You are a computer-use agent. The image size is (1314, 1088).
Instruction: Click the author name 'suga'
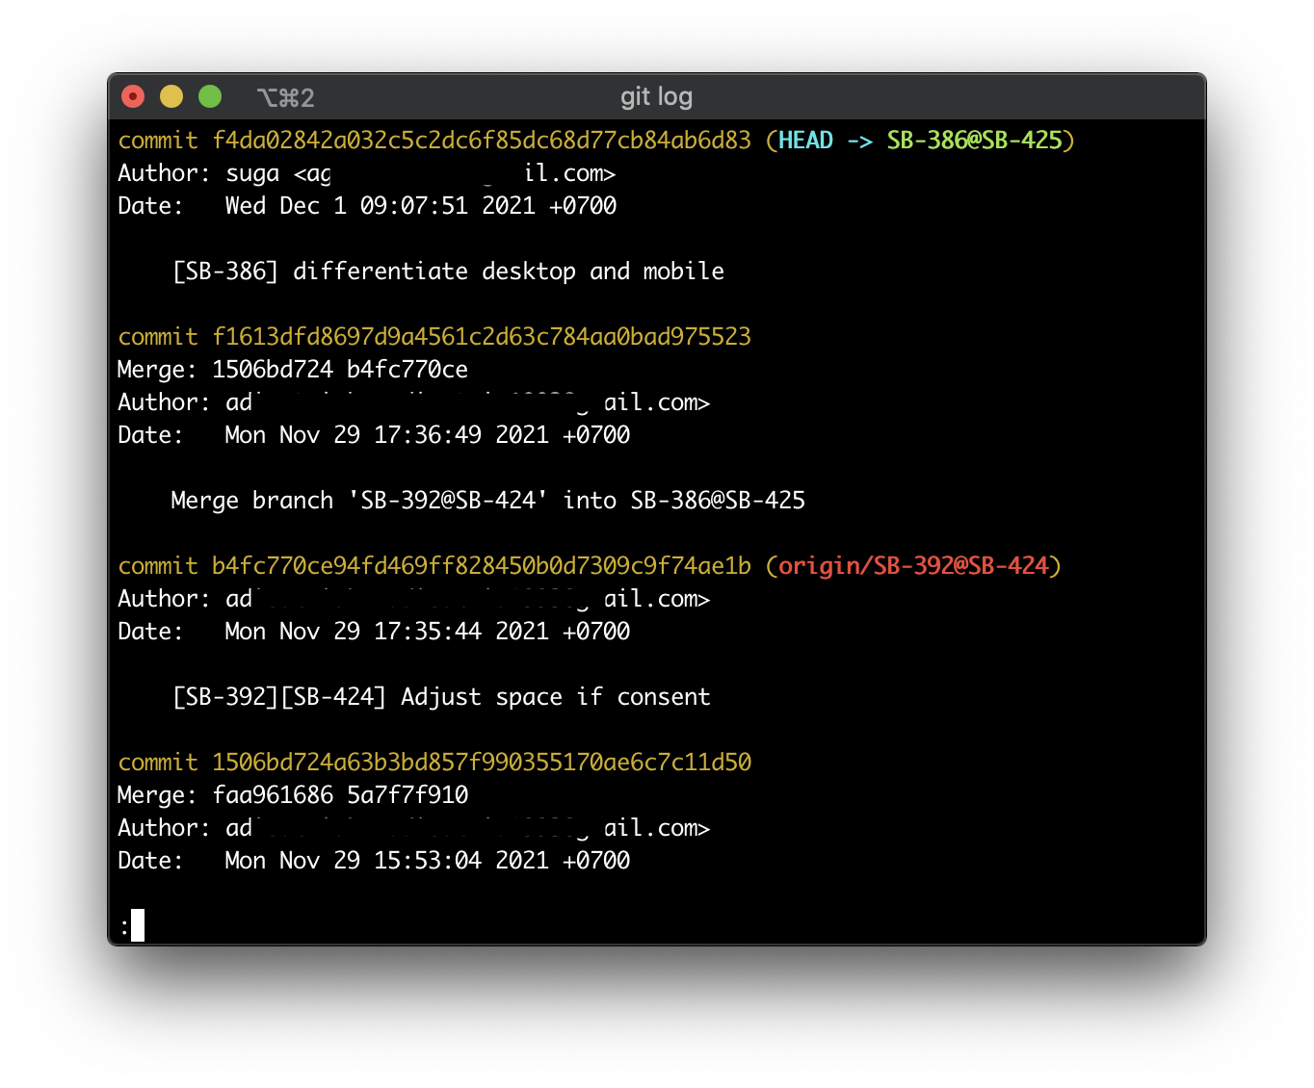pos(252,173)
